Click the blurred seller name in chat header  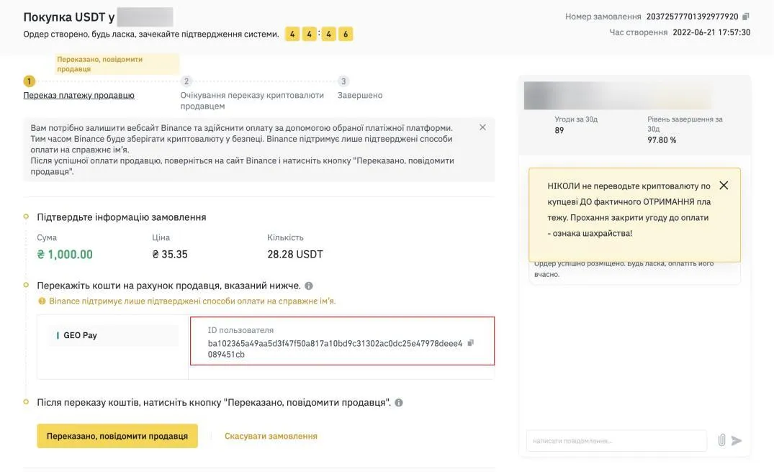[x=617, y=96]
